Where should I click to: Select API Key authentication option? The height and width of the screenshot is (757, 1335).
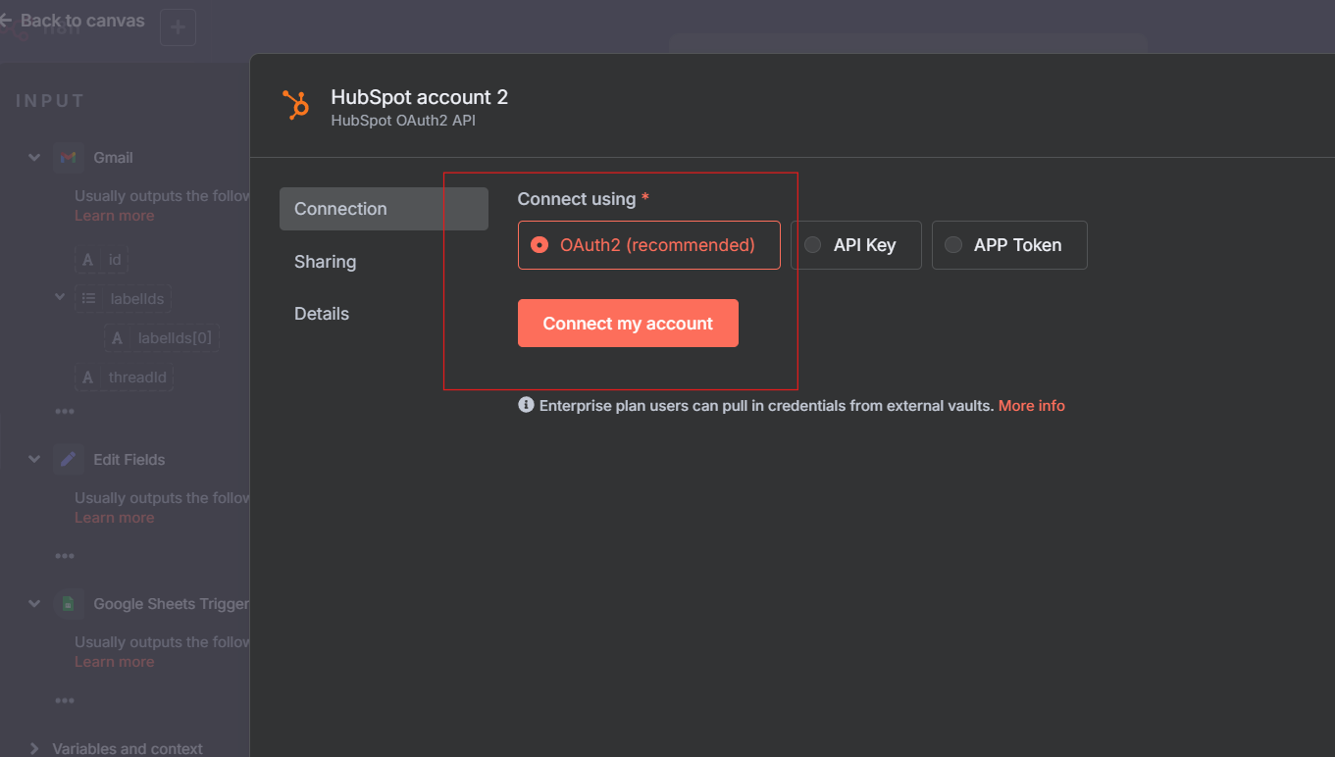(856, 245)
